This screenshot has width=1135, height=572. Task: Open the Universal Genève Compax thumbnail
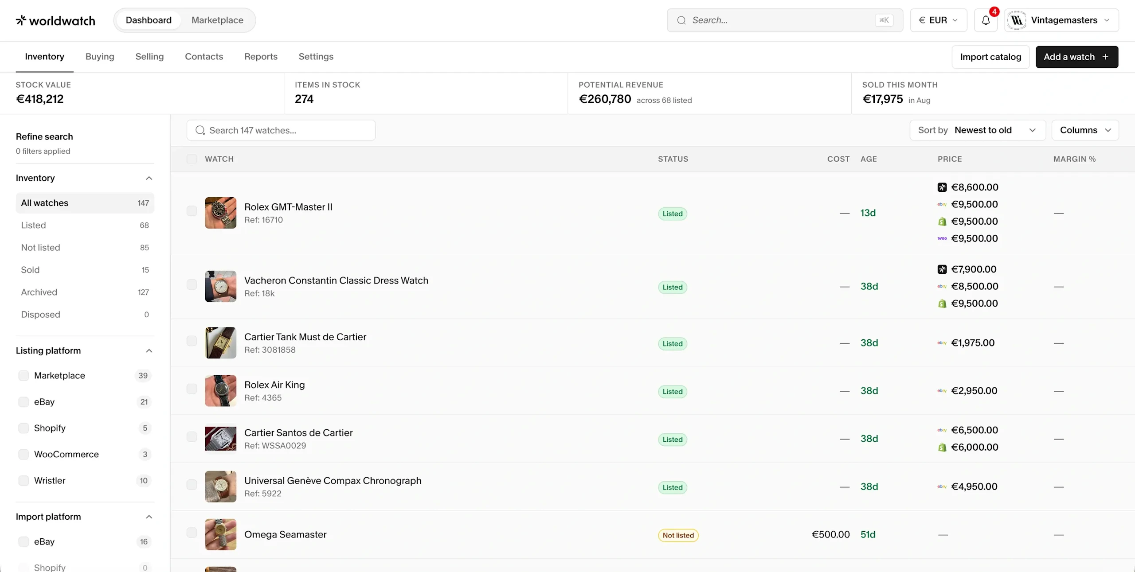click(x=220, y=486)
